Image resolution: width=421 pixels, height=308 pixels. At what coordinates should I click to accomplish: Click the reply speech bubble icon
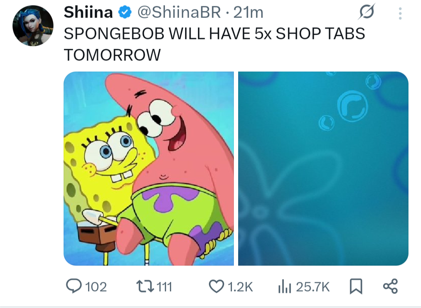74,286
